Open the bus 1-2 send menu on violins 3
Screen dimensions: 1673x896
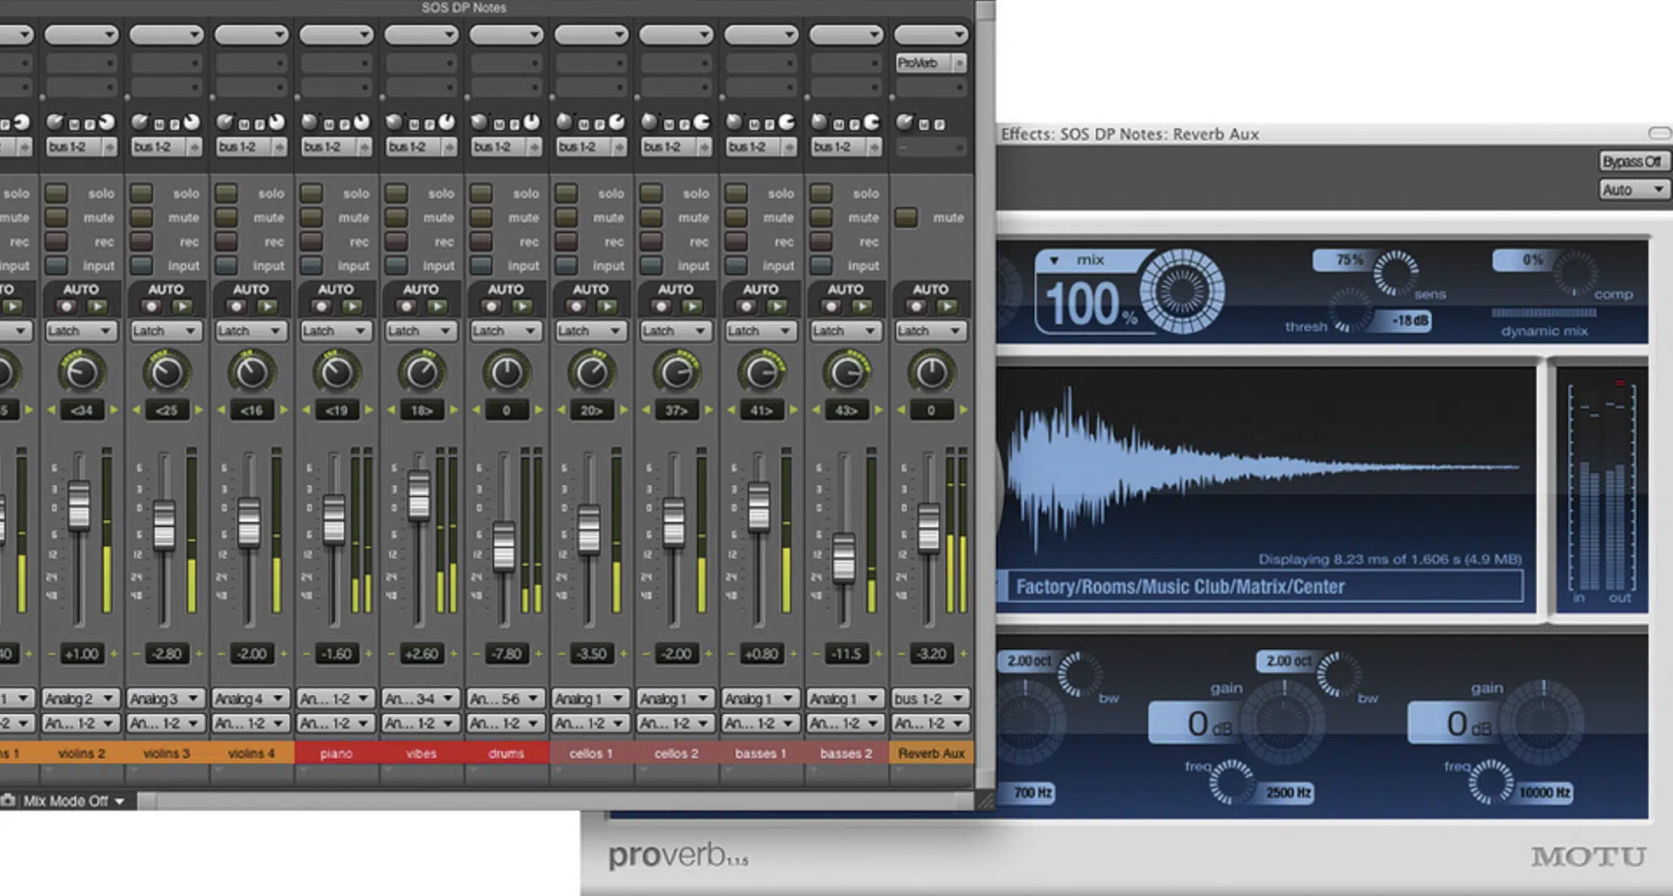tap(167, 147)
